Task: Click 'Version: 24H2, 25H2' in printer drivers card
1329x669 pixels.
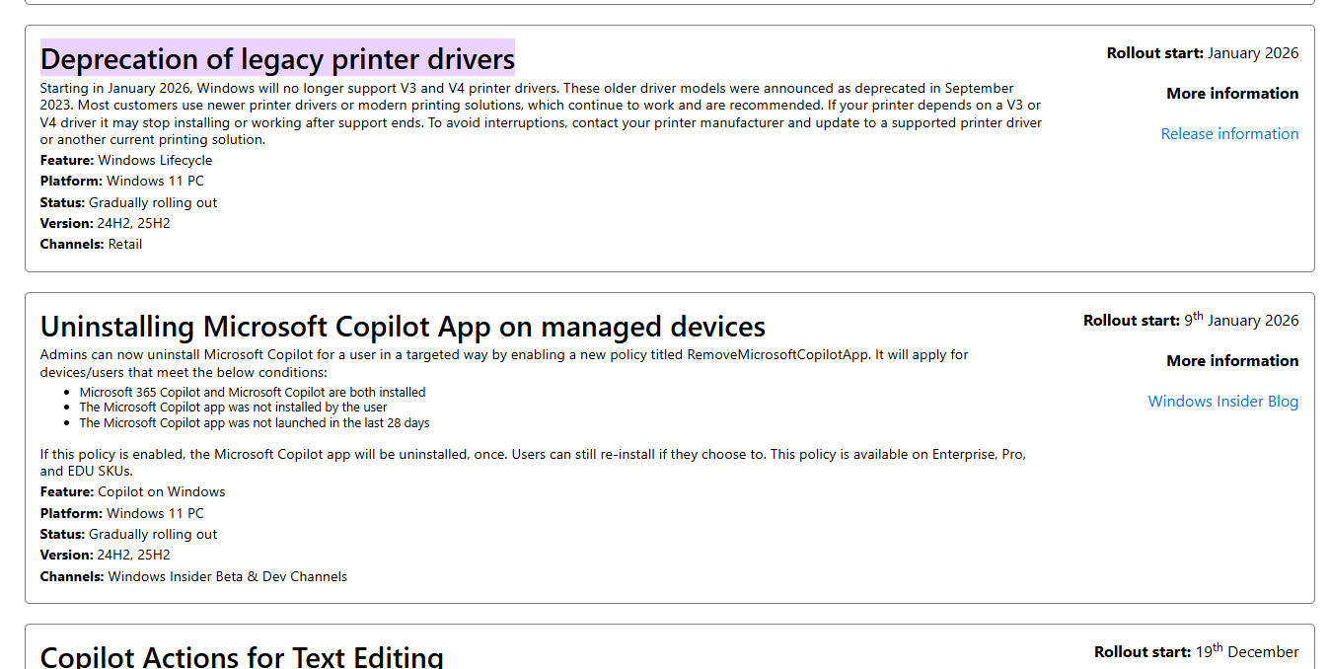Action: [x=106, y=223]
